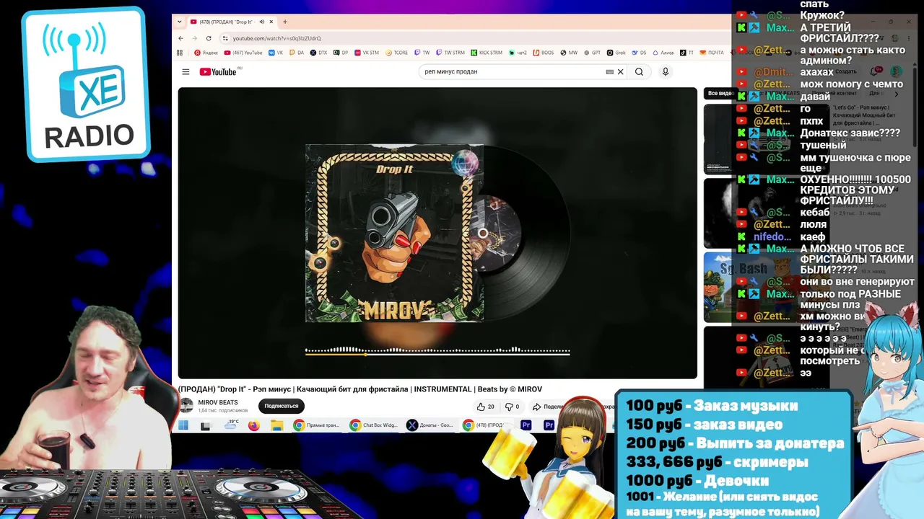Switch to the "Chat Box Widg..." Chrome window
Viewport: 924px width, 519px height.
click(x=373, y=425)
